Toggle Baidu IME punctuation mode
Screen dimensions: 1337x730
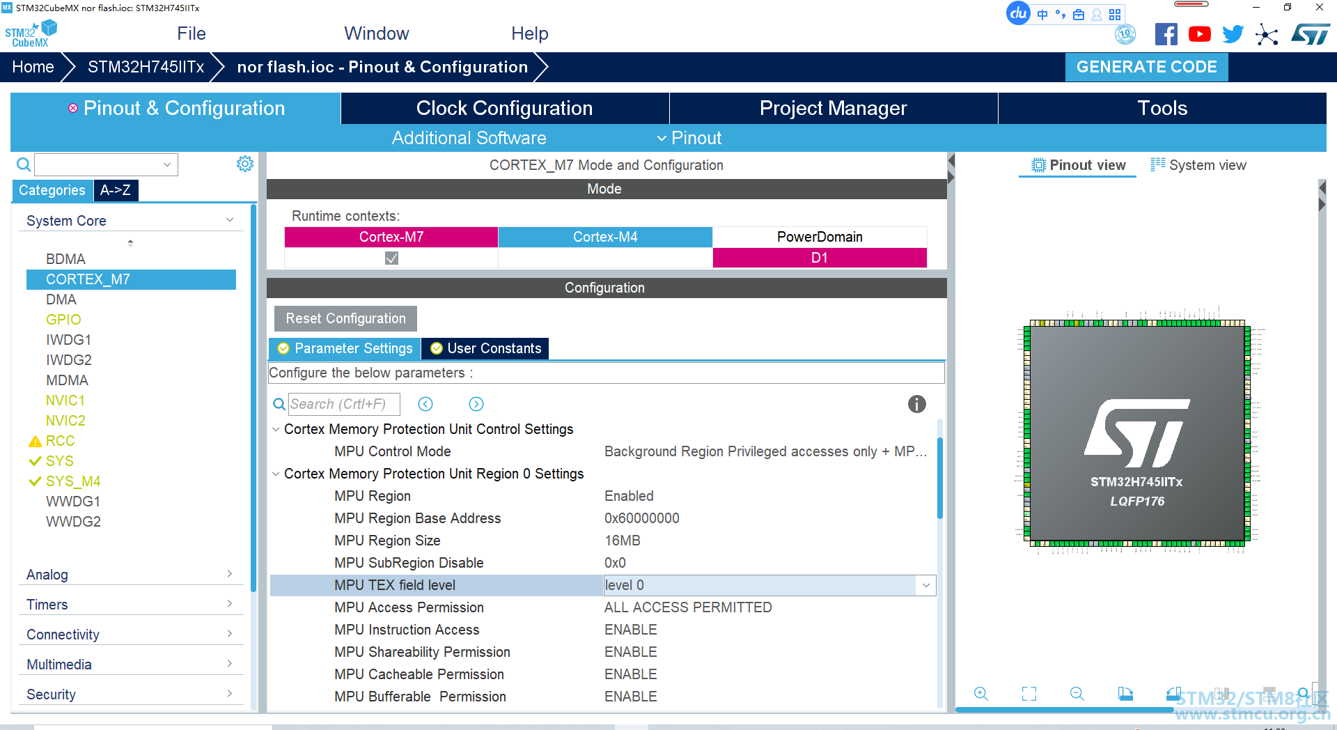1061,15
